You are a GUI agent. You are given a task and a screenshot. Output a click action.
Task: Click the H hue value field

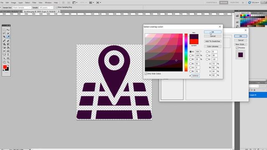tap(197, 52)
